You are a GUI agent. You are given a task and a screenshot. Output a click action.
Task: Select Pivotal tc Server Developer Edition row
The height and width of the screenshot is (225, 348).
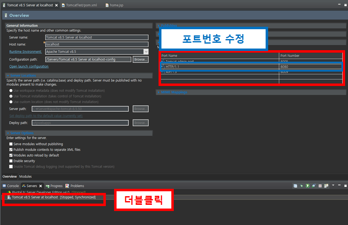pyautogui.click(x=47, y=192)
